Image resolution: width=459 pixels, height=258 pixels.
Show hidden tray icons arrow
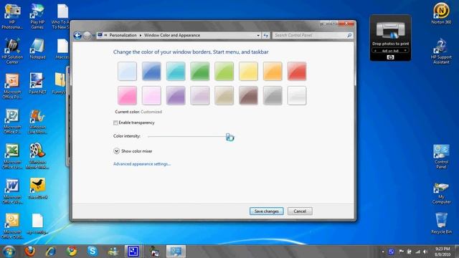tap(383, 252)
